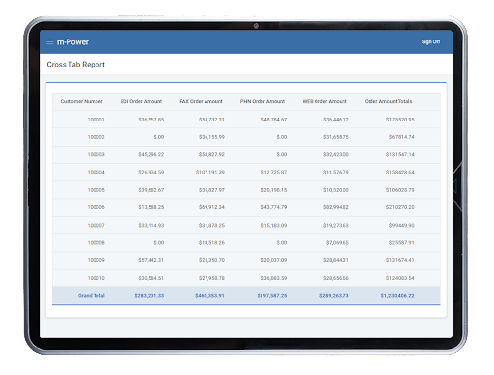Click FAX amount for customer 100006
Image resolution: width=494 pixels, height=375 pixels.
[211, 207]
